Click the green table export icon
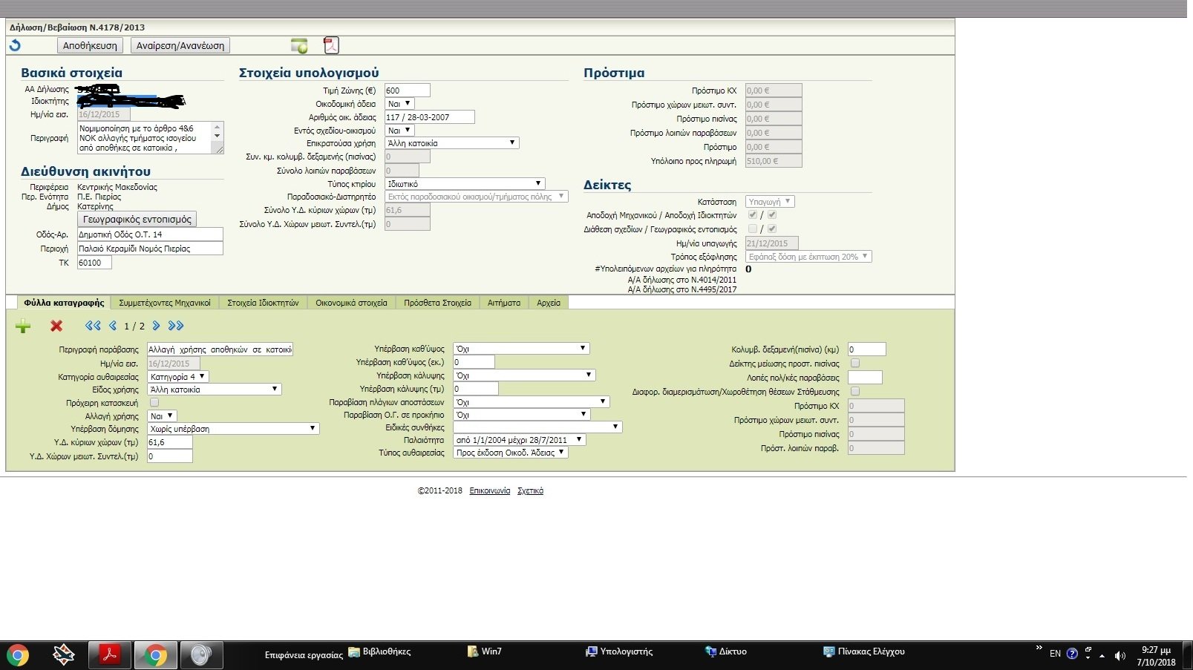The image size is (1193, 670). tap(299, 46)
